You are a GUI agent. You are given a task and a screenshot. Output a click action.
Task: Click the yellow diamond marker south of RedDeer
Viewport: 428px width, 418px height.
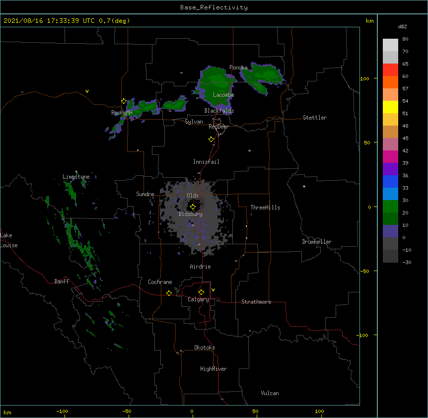[212, 139]
